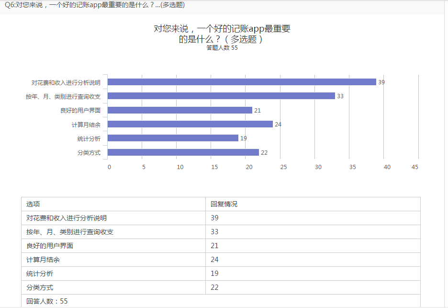The width and height of the screenshot is (448, 308).
Task: Click the data label 33 in chart
Action: pos(340,96)
